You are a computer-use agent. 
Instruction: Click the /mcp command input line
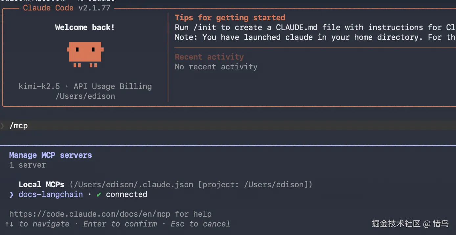pos(19,126)
